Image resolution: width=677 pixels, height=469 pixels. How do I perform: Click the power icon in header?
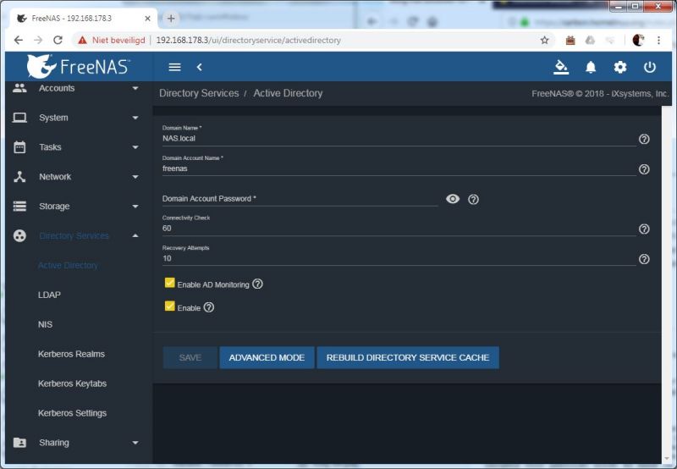(649, 67)
